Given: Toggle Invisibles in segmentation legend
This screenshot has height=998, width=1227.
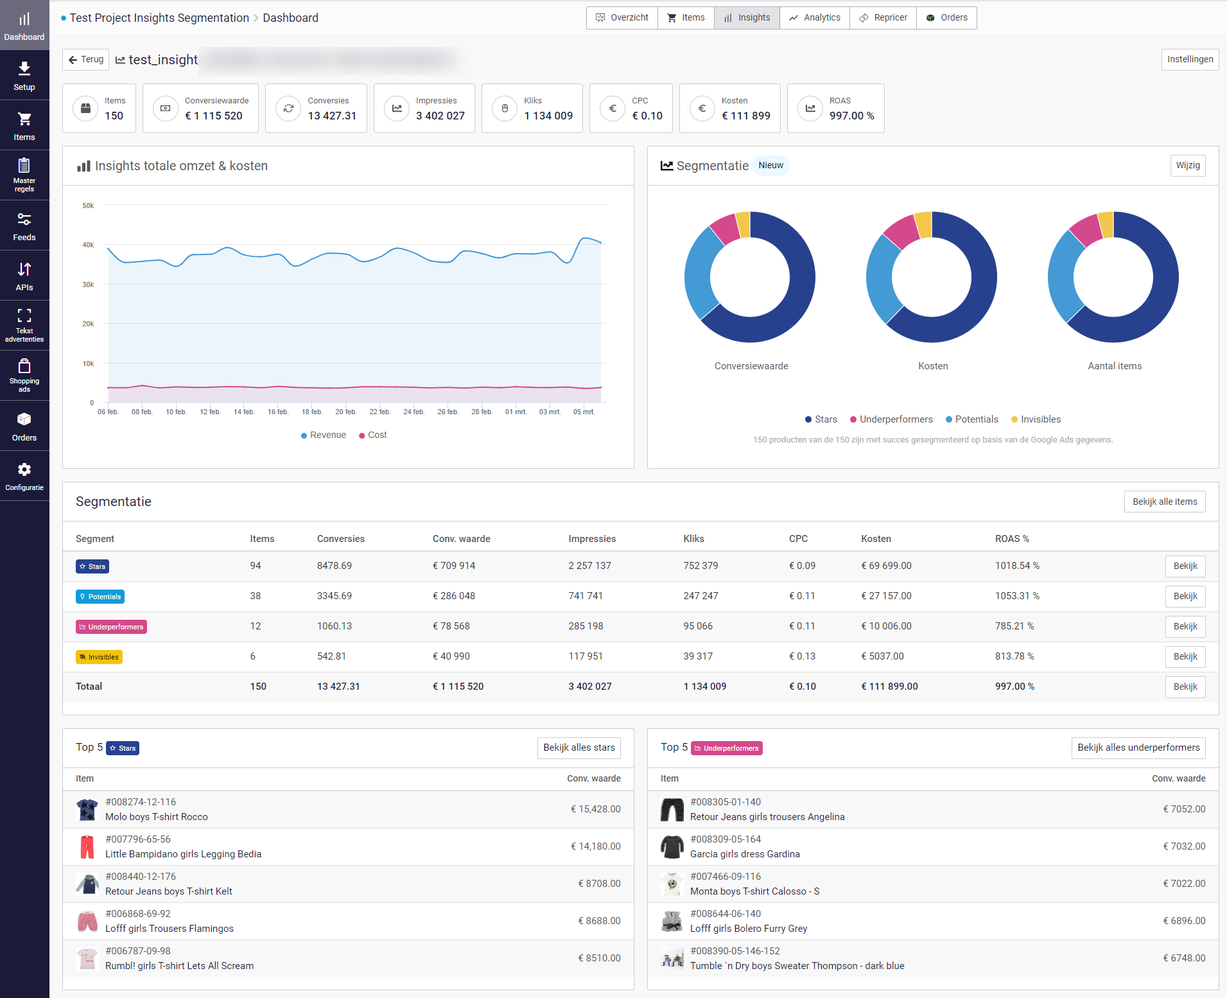Looking at the screenshot, I should [1036, 419].
